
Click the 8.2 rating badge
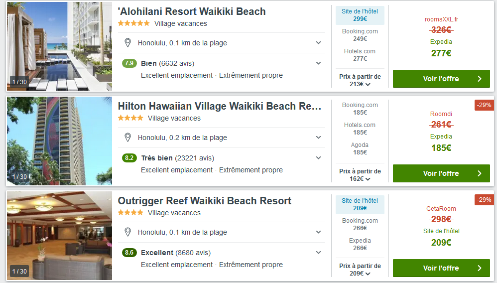pyautogui.click(x=129, y=158)
